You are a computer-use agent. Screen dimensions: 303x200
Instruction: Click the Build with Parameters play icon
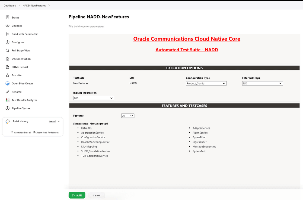(x=7, y=34)
